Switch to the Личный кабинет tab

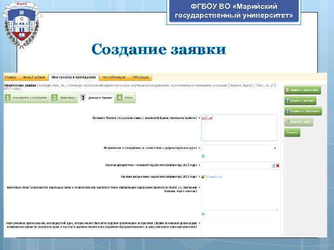[34, 77]
